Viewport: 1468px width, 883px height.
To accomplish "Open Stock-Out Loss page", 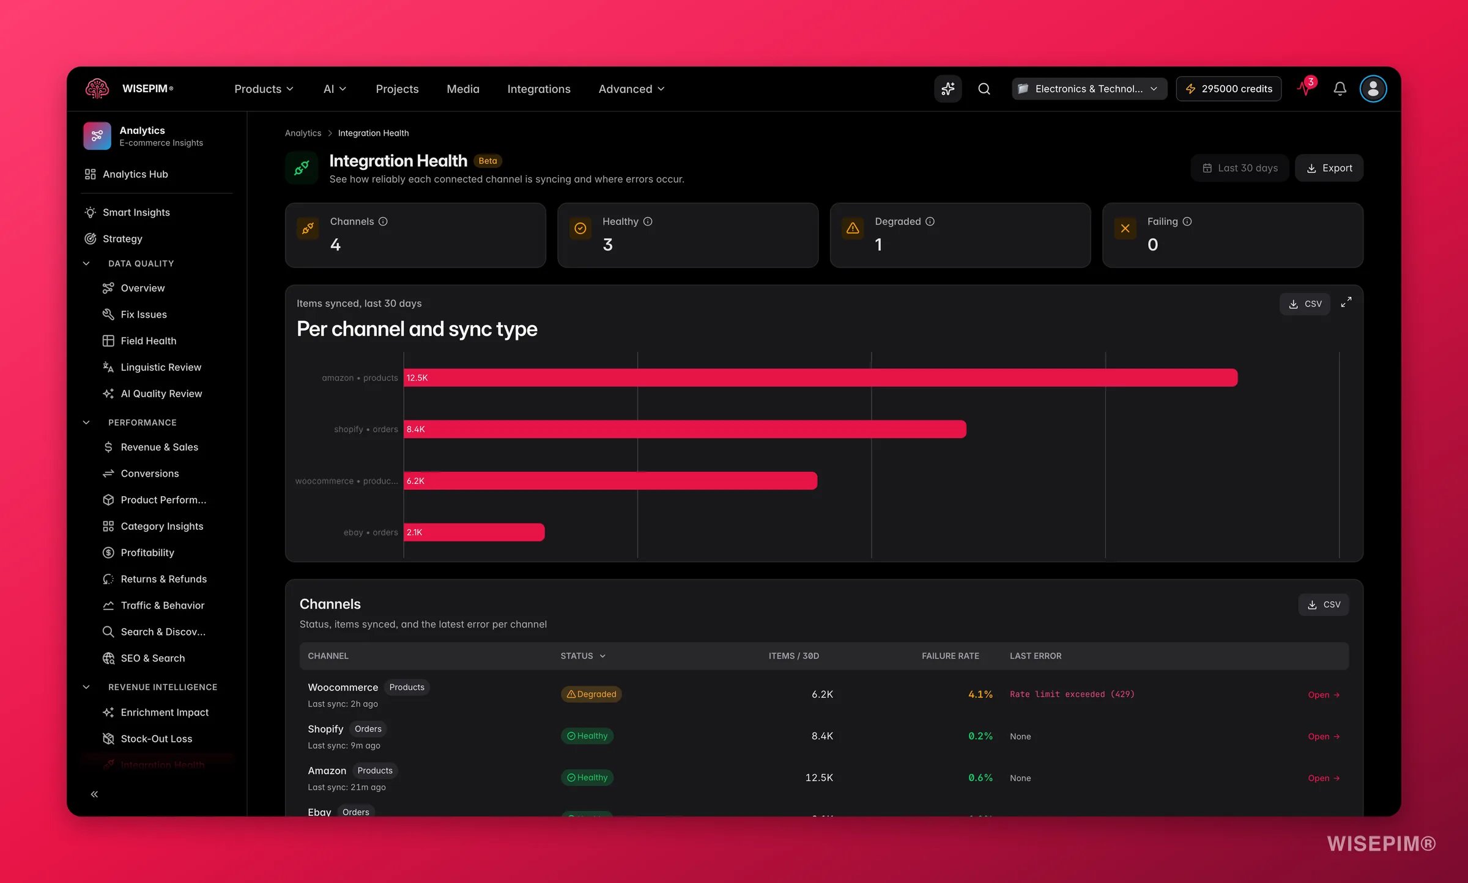I will [x=165, y=738].
